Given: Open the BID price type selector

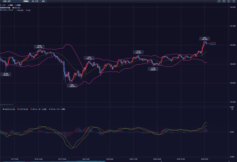Looking at the screenshot, I should point(43,1).
